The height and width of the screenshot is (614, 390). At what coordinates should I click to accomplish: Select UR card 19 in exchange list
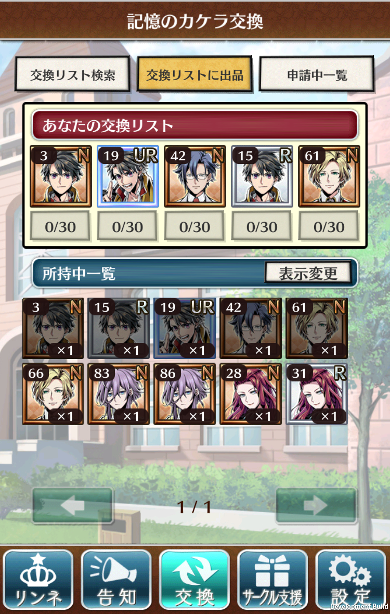(x=128, y=176)
